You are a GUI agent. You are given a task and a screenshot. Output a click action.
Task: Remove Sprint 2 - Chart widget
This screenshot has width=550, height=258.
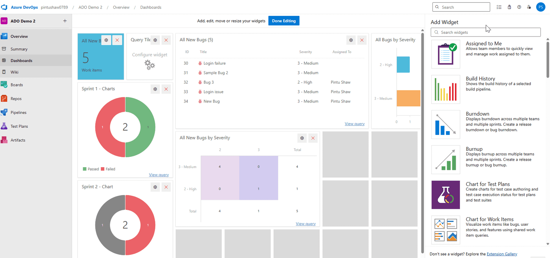166,187
